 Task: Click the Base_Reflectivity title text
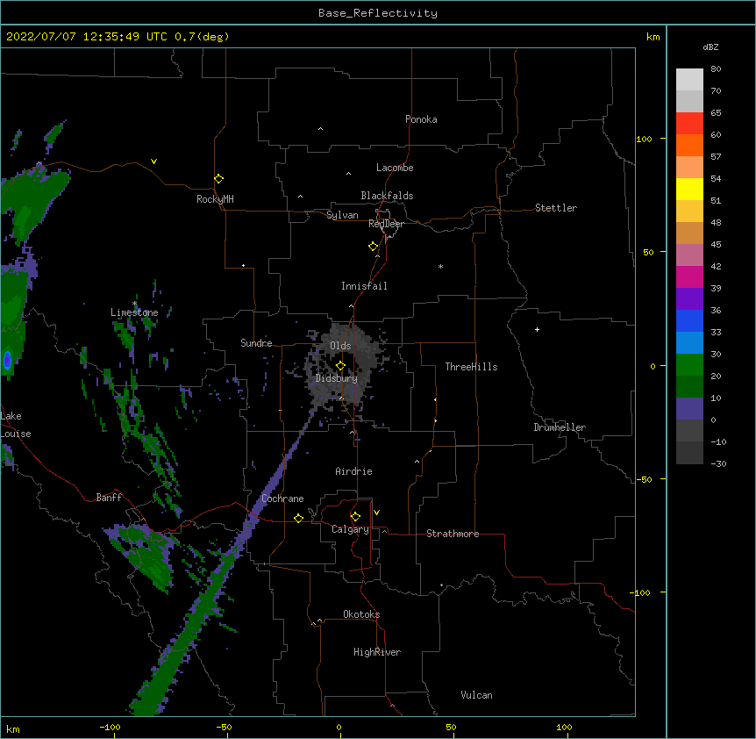pyautogui.click(x=378, y=13)
